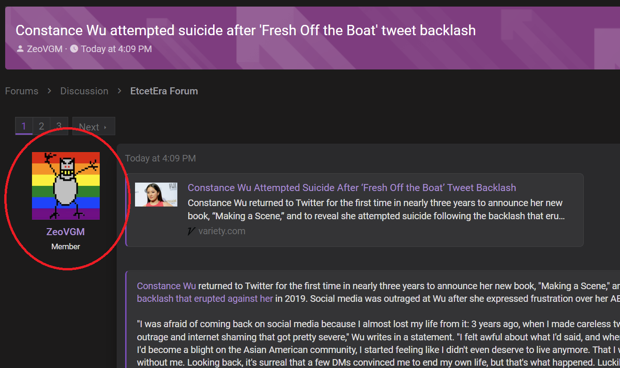The height and width of the screenshot is (368, 620).
Task: Click the author icon beside ZeoVGM in the header
Action: coord(20,49)
